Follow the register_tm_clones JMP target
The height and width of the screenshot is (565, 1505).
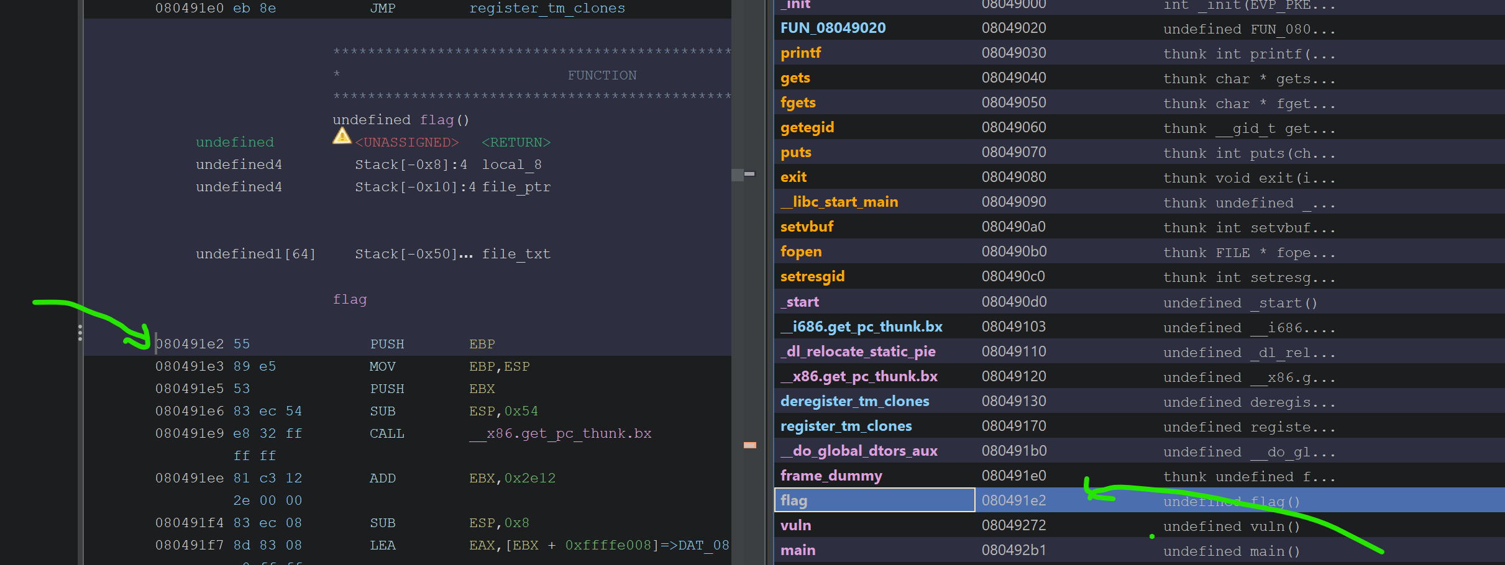coord(547,8)
